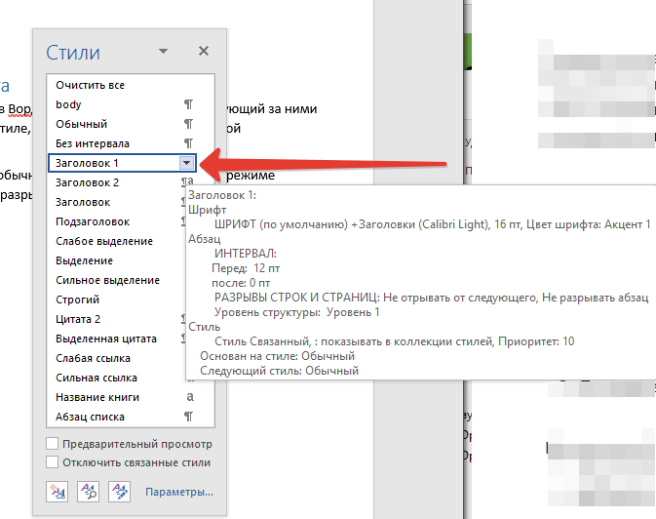The height and width of the screenshot is (519, 656).
Task: Apply the Слабая ссылка style
Action: [x=116, y=358]
